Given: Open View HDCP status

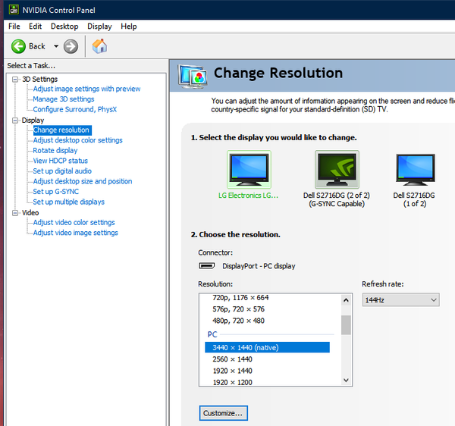Looking at the screenshot, I should click(61, 161).
